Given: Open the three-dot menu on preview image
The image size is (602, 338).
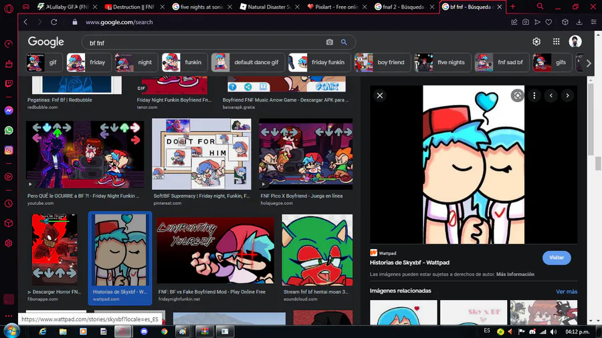Looking at the screenshot, I should pos(534,96).
